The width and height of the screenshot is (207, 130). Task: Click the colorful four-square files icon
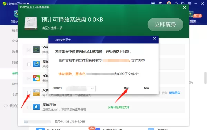(37, 78)
